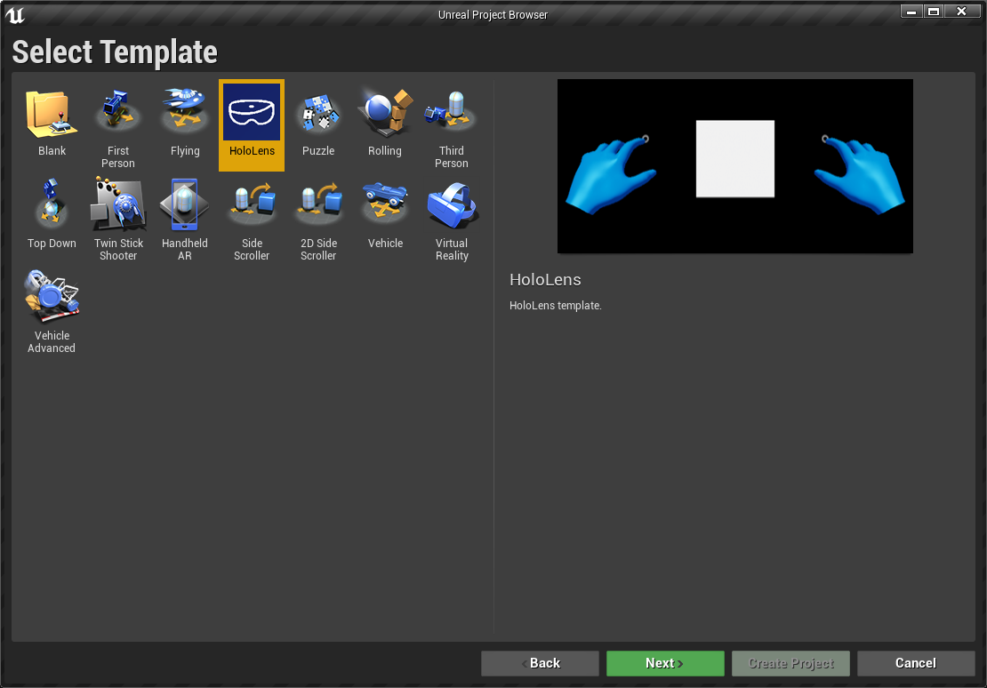Go to the previous step with Back
This screenshot has height=688, width=987.
tap(540, 663)
